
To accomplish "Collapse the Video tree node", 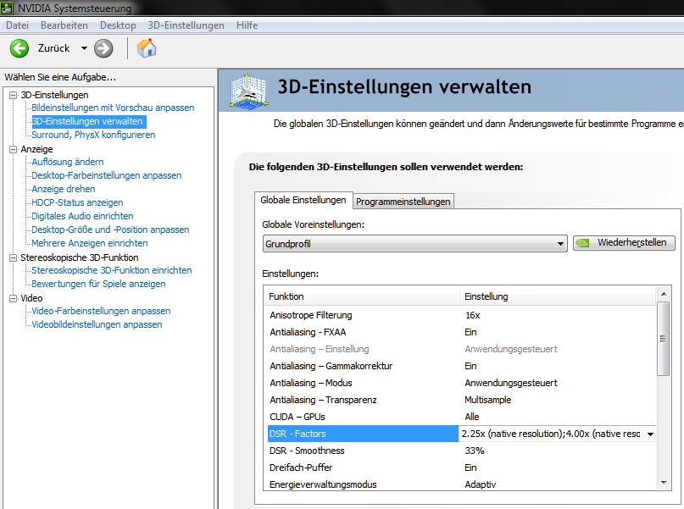I will pyautogui.click(x=14, y=298).
